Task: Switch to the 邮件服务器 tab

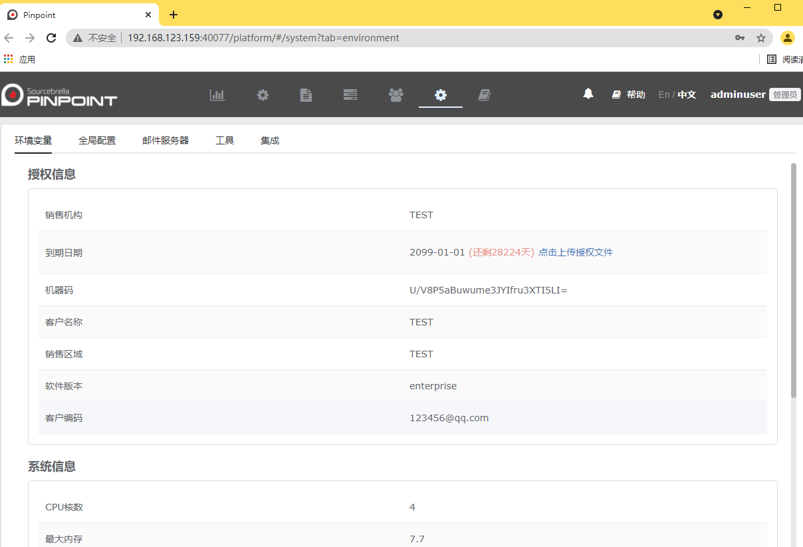Action: coord(166,140)
